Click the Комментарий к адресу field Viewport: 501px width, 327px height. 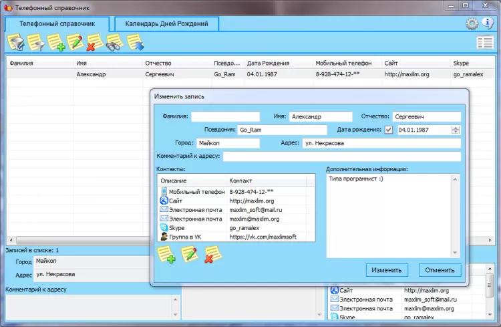tap(341, 156)
